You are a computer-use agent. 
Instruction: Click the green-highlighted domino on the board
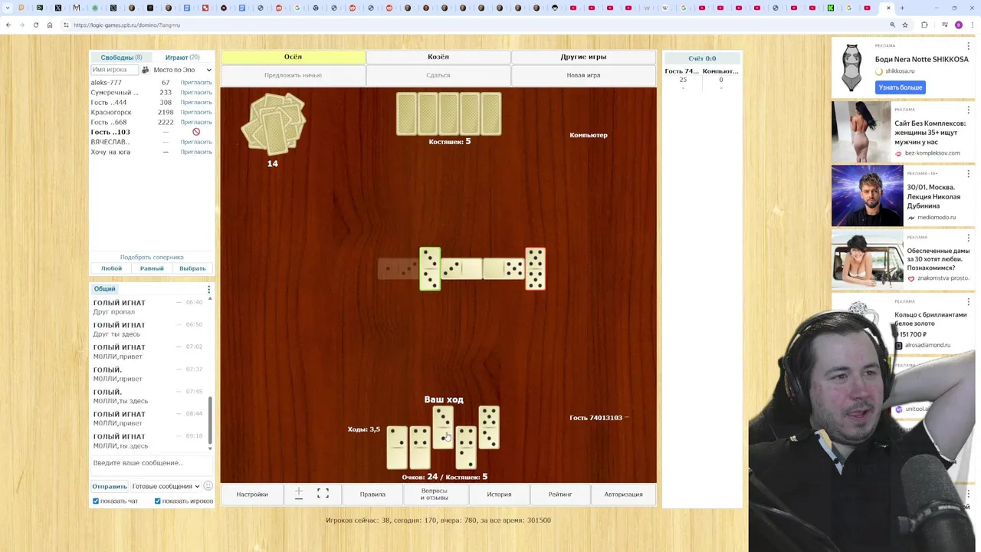[430, 269]
